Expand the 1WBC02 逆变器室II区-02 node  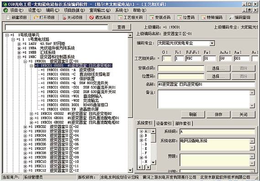[26, 127]
